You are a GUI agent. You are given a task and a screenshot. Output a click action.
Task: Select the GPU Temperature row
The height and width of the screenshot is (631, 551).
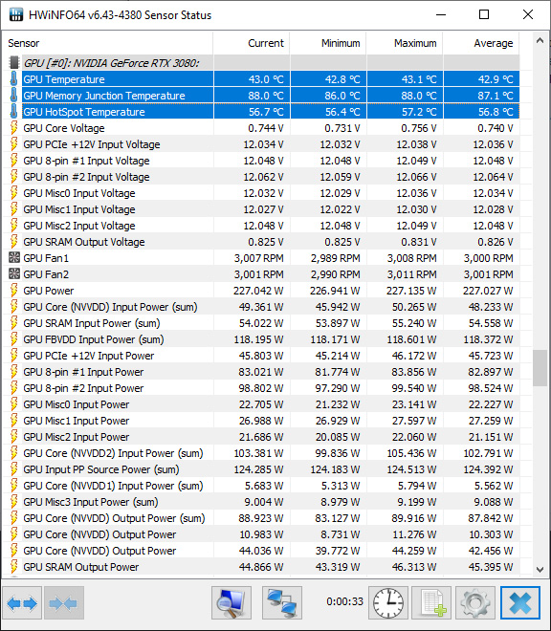click(x=264, y=79)
